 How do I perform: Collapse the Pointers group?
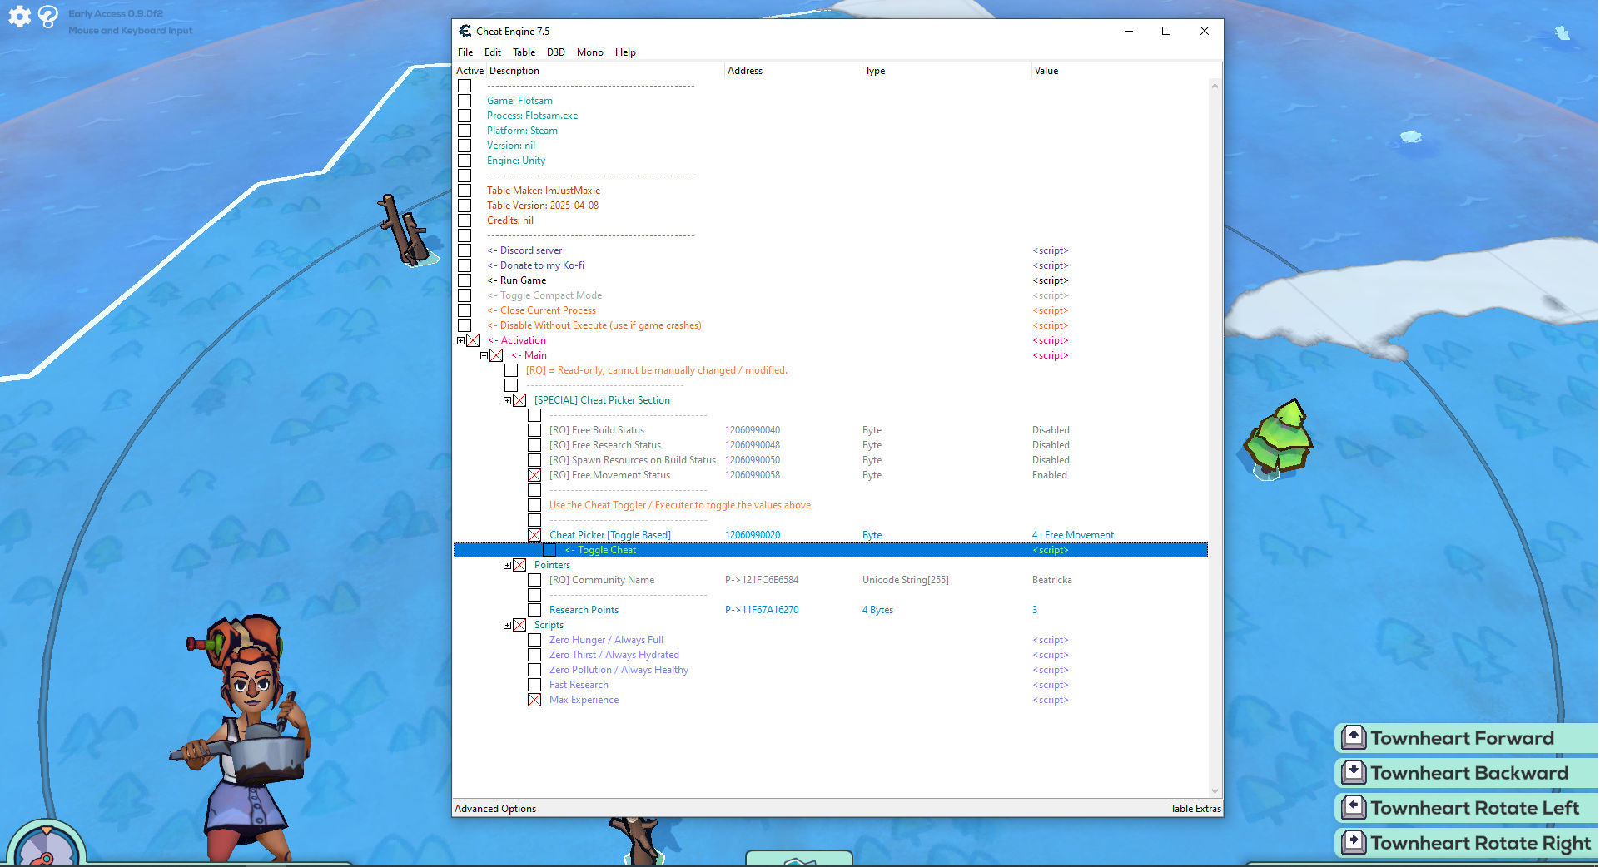508,565
